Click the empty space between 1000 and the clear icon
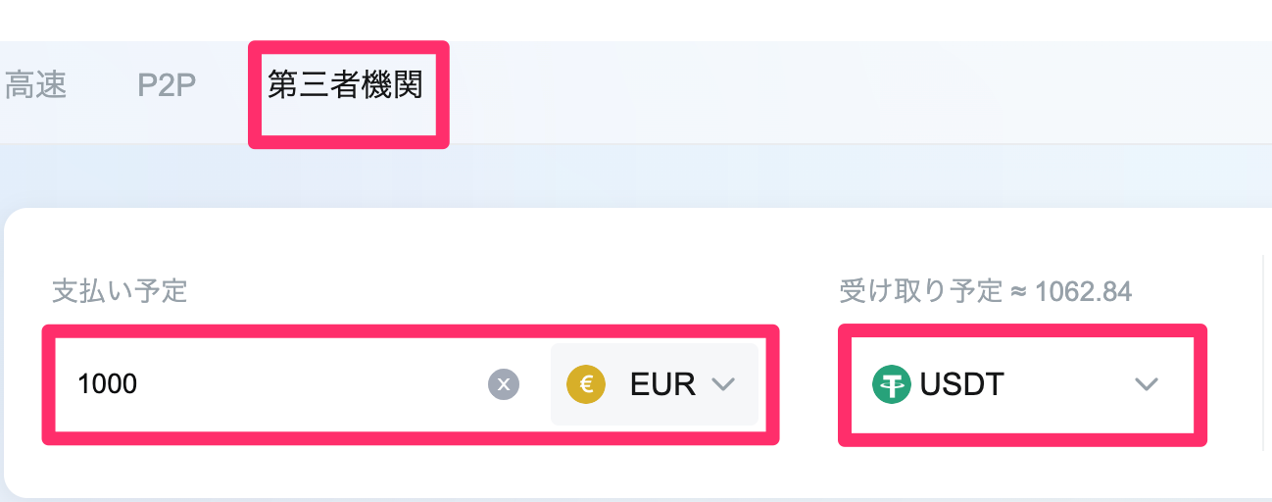Screen dimensions: 1272x502 point(314,384)
